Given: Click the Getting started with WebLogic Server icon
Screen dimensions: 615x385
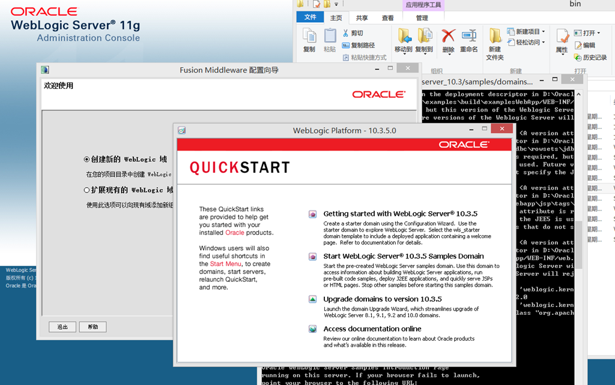Looking at the screenshot, I should click(312, 214).
